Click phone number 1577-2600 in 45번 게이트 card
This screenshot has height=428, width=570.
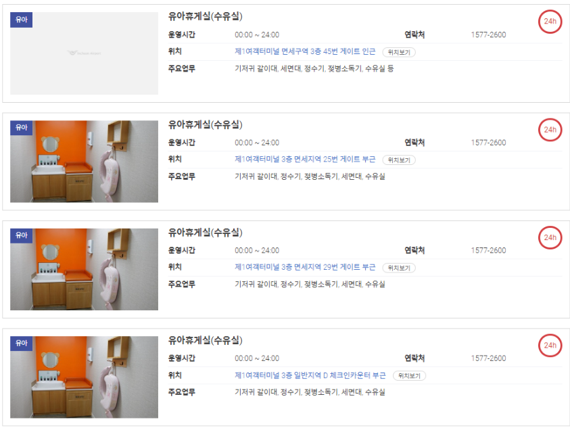click(488, 35)
